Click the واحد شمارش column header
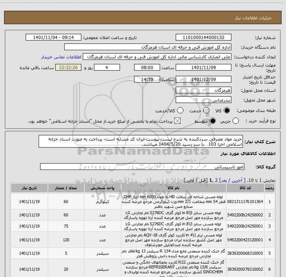 click(x=103, y=188)
